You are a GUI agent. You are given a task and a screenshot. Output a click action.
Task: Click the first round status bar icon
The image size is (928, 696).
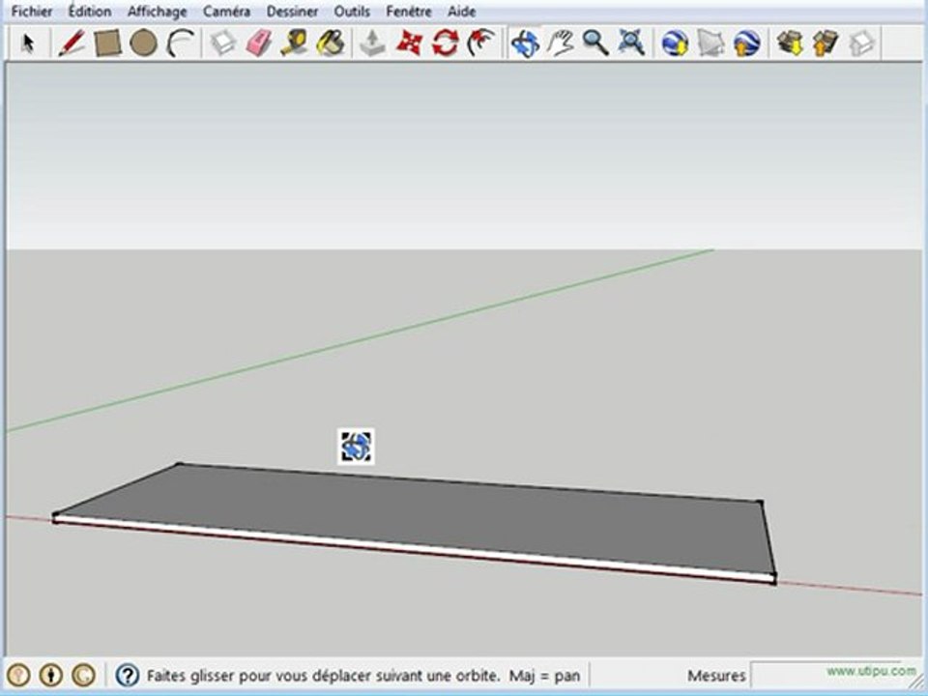(x=18, y=675)
